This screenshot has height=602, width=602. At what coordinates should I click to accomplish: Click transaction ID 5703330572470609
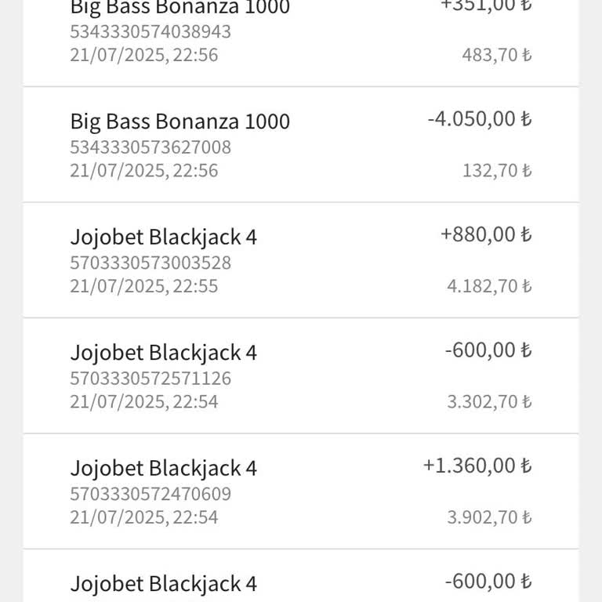pyautogui.click(x=150, y=494)
